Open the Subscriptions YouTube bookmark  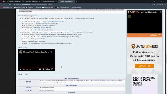pos(7,8)
